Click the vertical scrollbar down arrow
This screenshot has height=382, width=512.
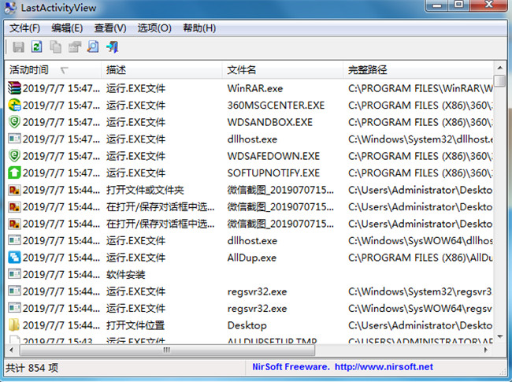point(499,336)
